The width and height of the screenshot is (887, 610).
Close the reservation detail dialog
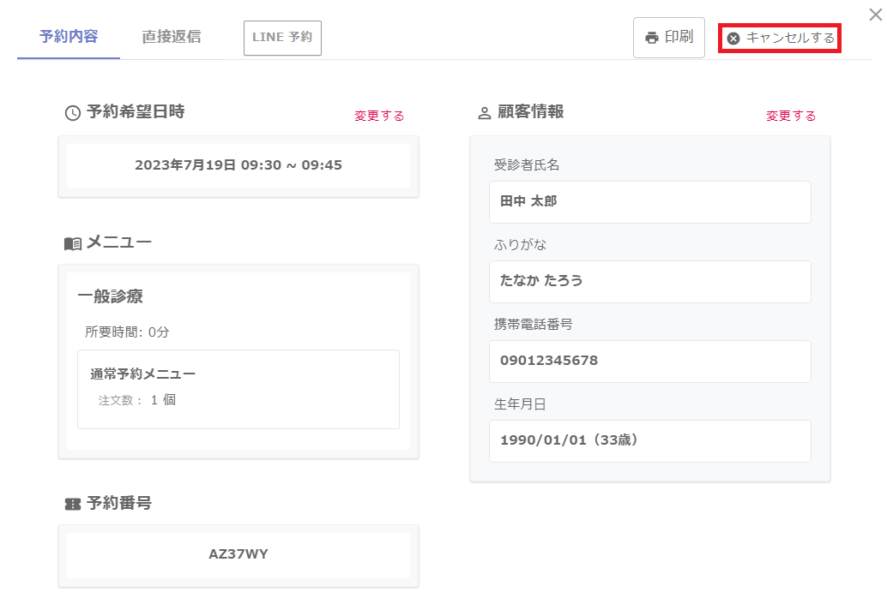(875, 14)
